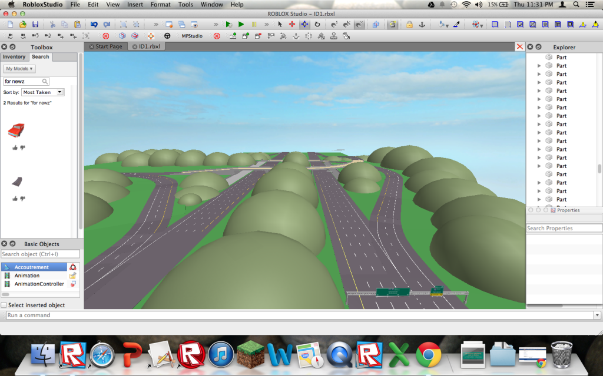The height and width of the screenshot is (376, 603).
Task: Choose the Select arrow tool
Action: 280,24
